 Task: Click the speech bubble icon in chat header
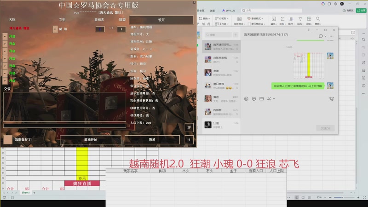[x=321, y=36]
